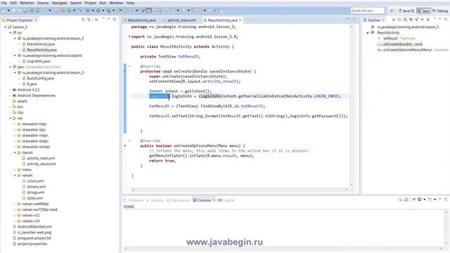Click the Quick Access search field
Screen dimensions: 450x253
(367, 11)
